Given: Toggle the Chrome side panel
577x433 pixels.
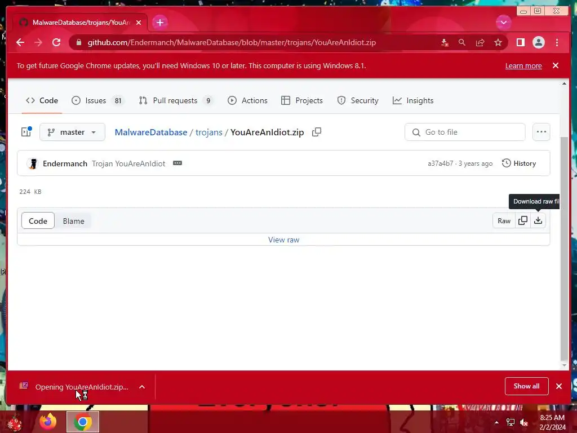Looking at the screenshot, I should [x=520, y=42].
